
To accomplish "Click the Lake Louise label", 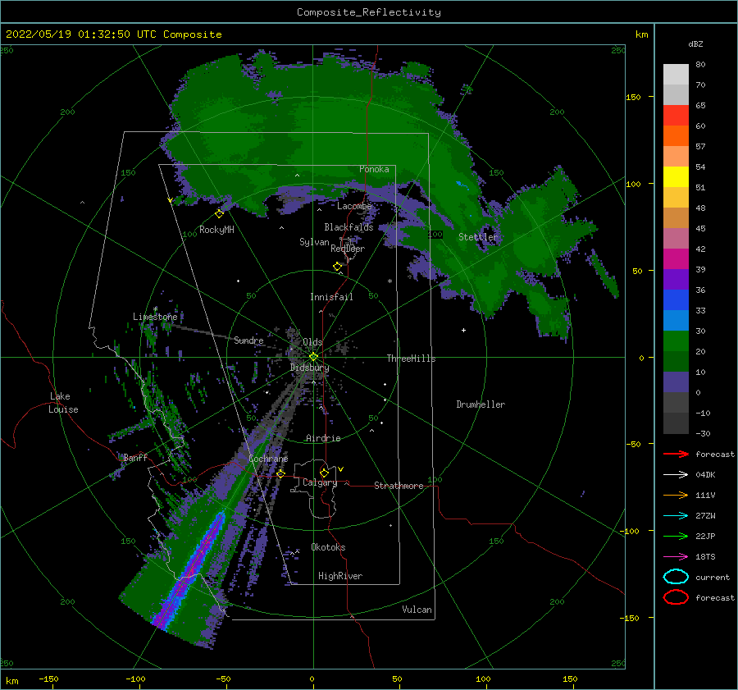I will click(63, 403).
